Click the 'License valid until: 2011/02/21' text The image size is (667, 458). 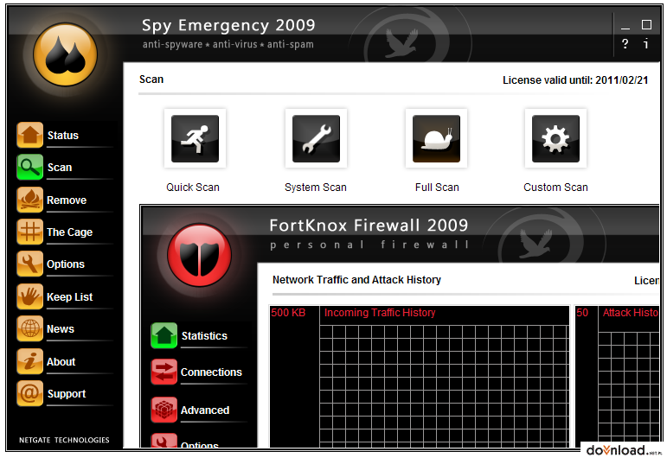click(575, 80)
